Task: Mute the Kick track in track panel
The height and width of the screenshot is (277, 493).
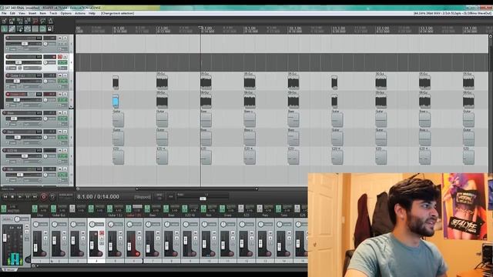Action: 60,169
